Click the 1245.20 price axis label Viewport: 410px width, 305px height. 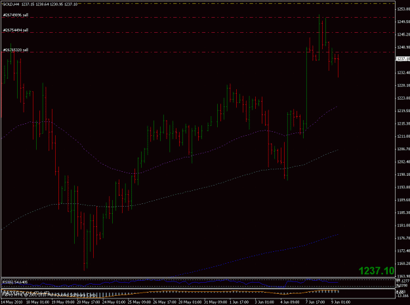(403, 35)
